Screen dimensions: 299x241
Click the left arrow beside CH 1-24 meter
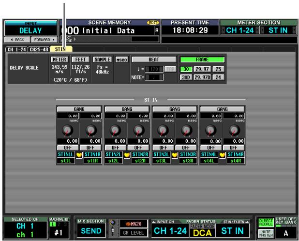[223, 30]
